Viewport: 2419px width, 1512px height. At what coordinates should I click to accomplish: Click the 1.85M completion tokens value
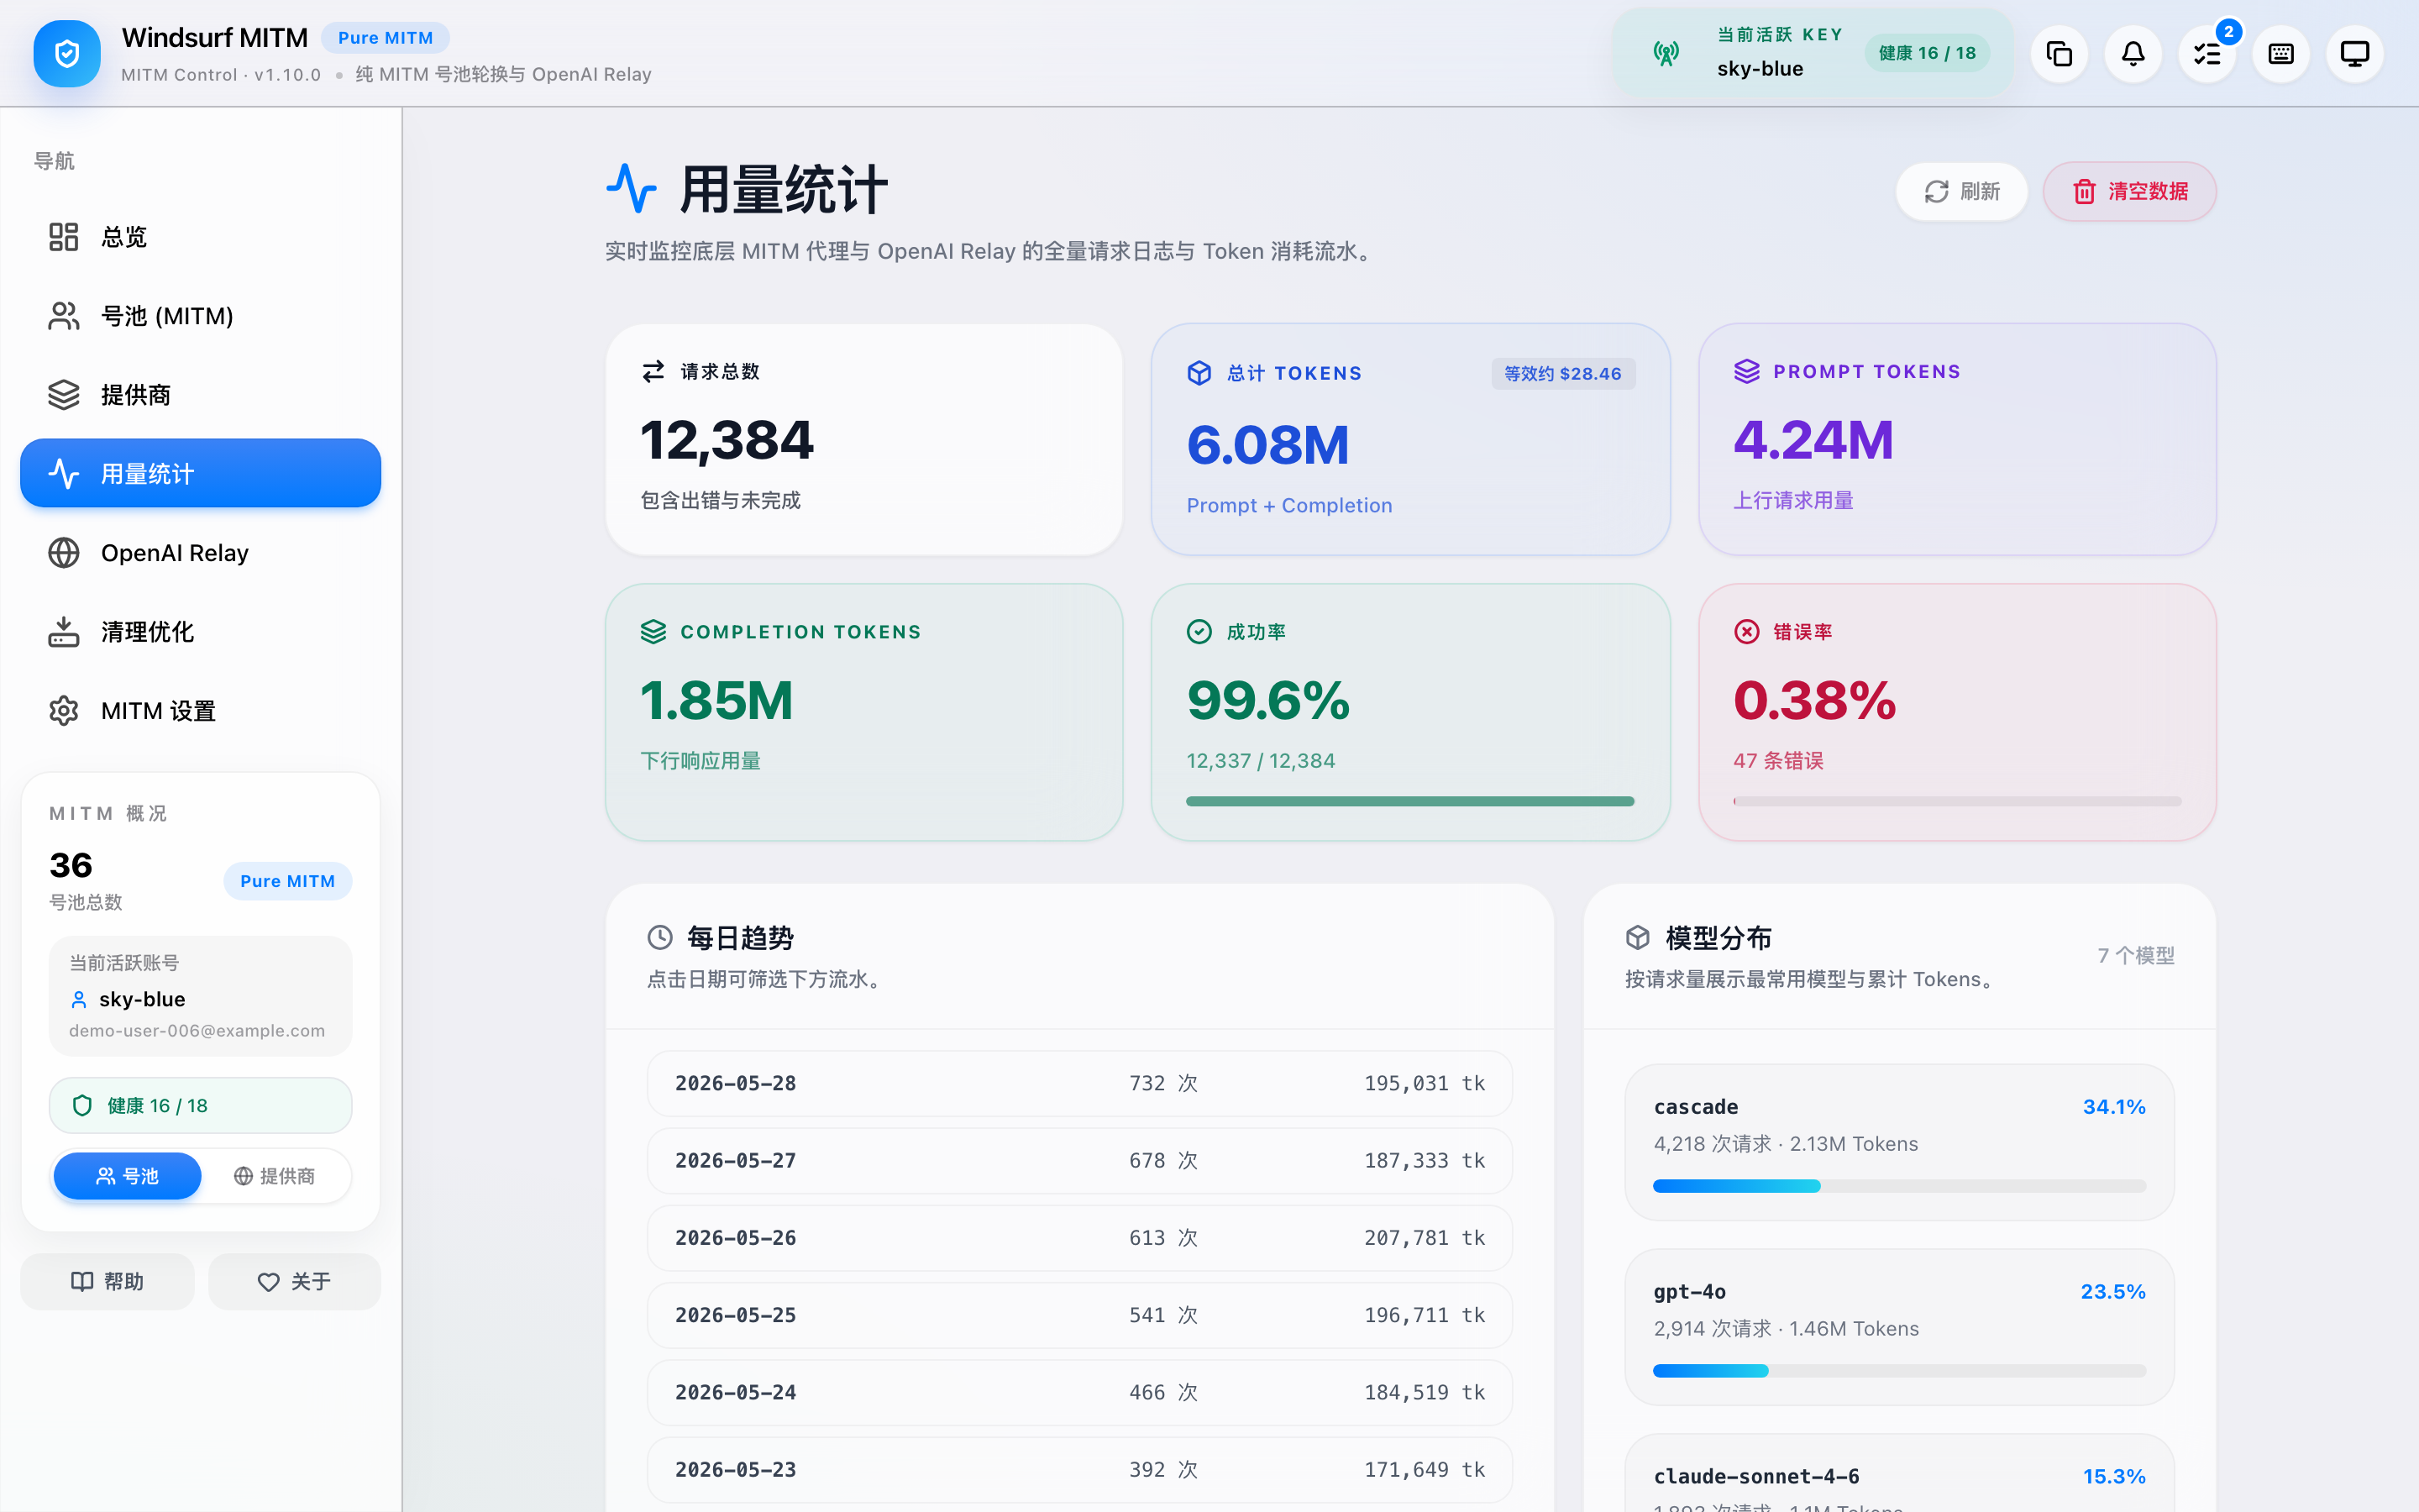716,700
